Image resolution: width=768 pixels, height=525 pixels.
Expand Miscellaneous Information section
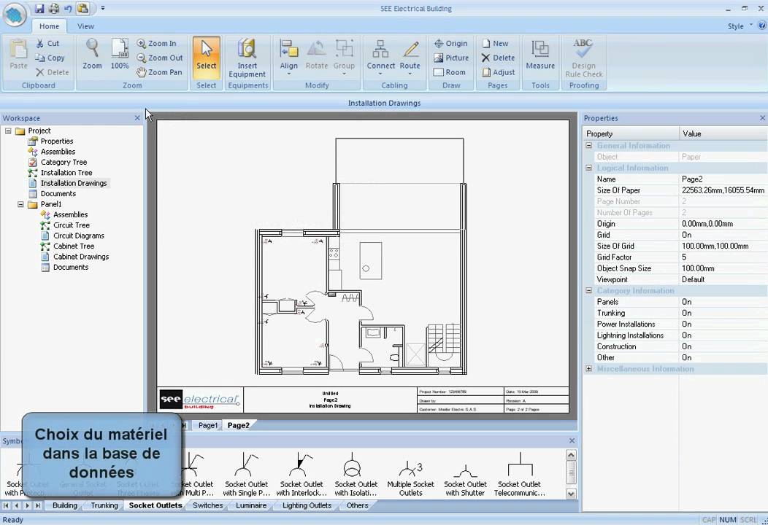tap(588, 369)
